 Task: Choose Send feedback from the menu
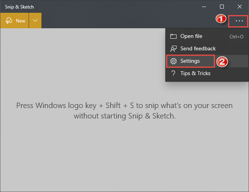click(207, 49)
